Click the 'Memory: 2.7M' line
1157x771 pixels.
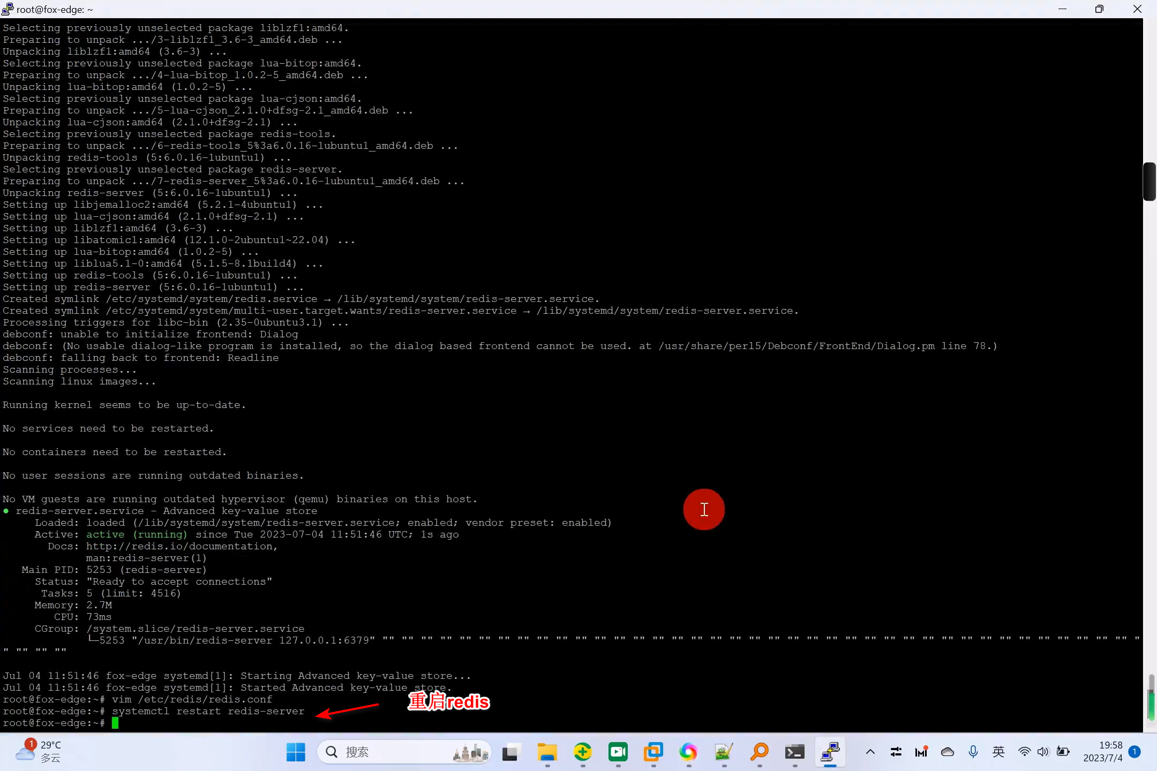click(73, 606)
